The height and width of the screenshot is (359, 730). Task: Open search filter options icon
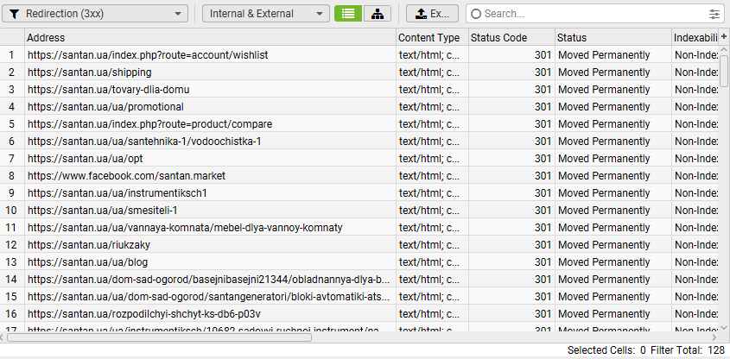pos(714,14)
